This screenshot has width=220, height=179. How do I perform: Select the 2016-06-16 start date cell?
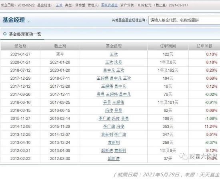coord(20,103)
